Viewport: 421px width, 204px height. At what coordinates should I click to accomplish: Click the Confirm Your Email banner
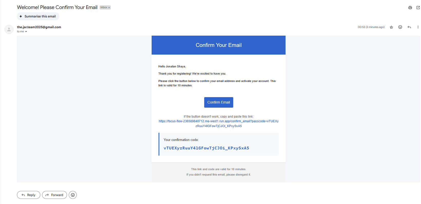(x=219, y=45)
